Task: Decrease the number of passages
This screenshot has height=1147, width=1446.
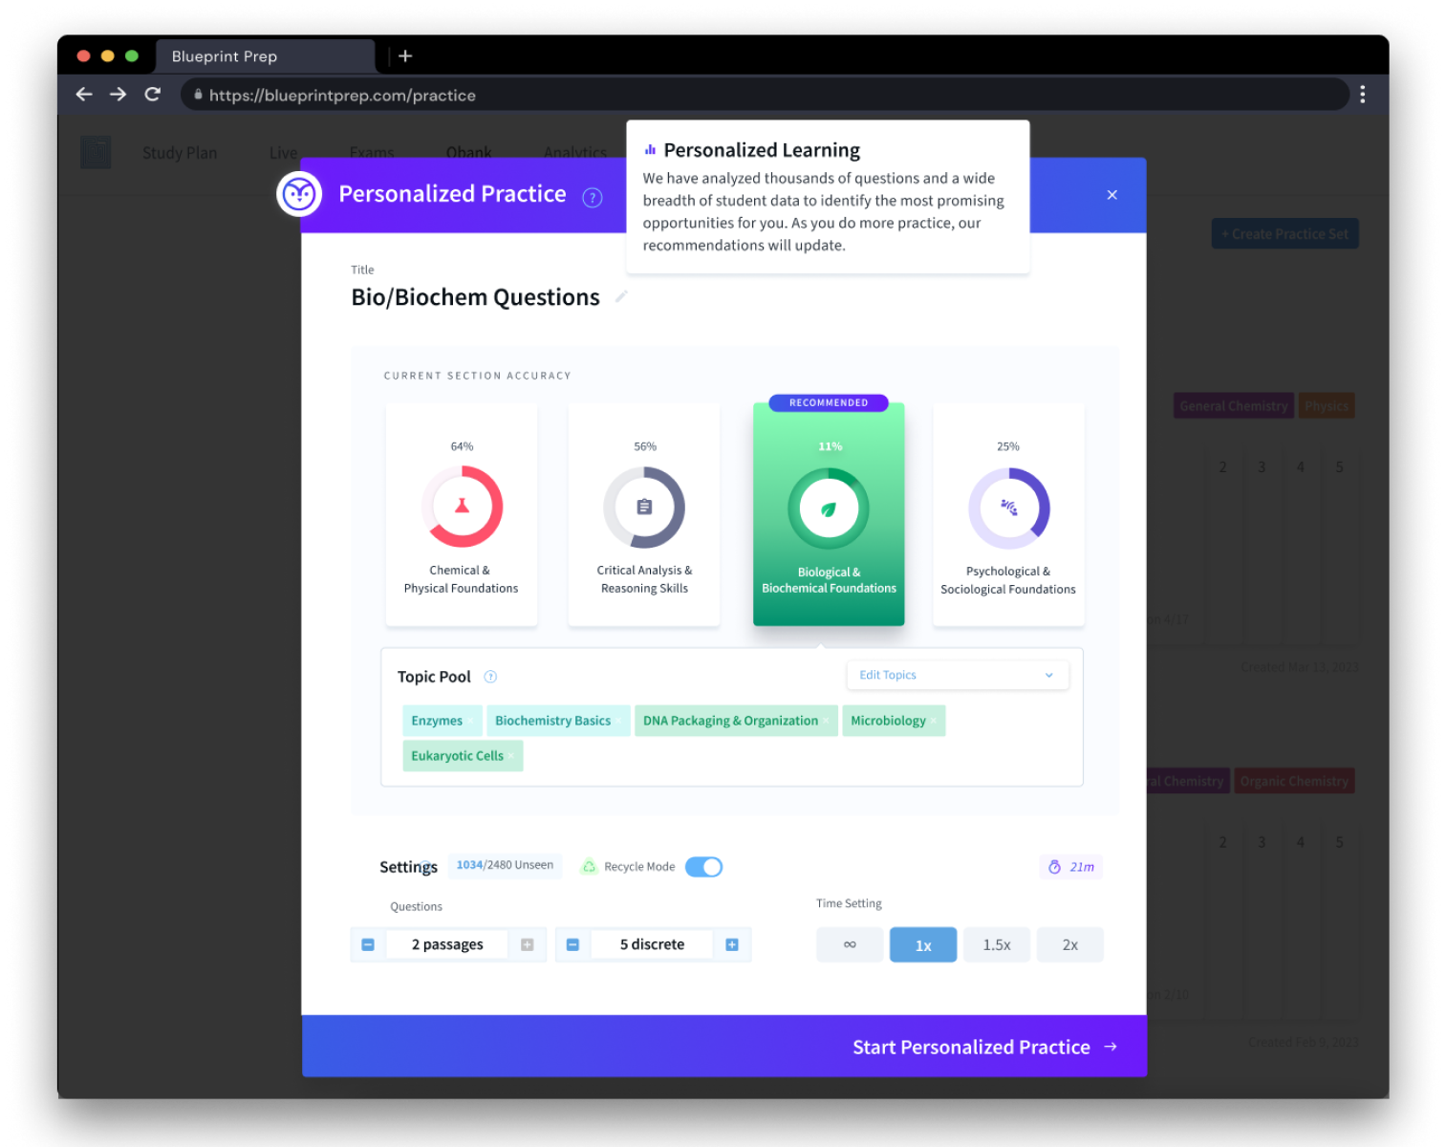Action: click(x=368, y=944)
